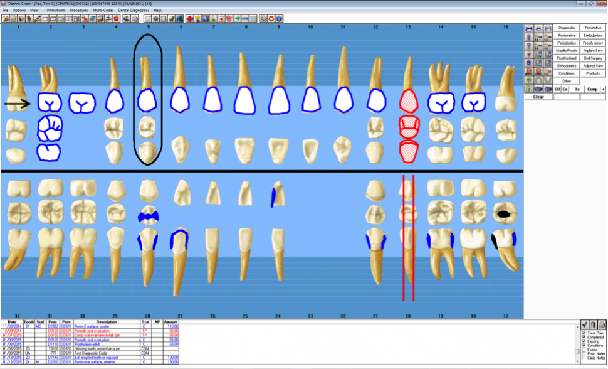The image size is (608, 369).
Task: Click the empty combo box below the EO button
Action: point(566,97)
